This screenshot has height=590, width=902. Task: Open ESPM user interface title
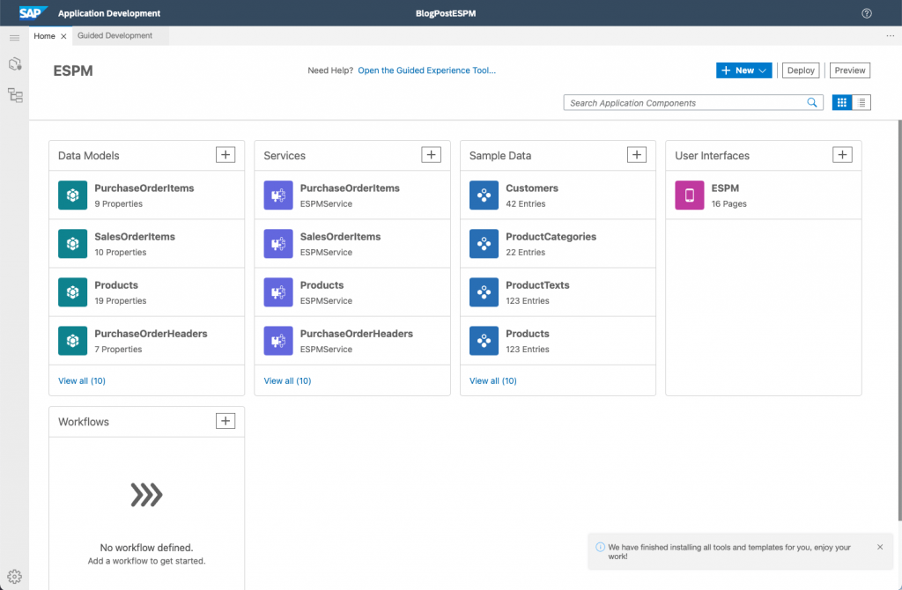[726, 188]
